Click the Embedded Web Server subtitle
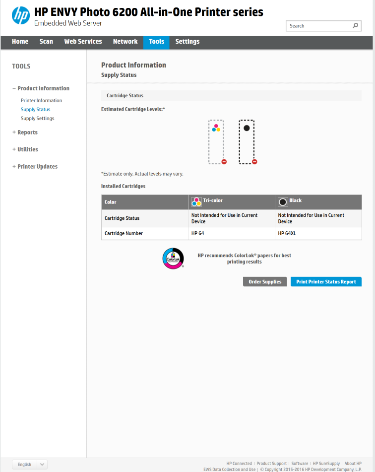 (x=68, y=23)
